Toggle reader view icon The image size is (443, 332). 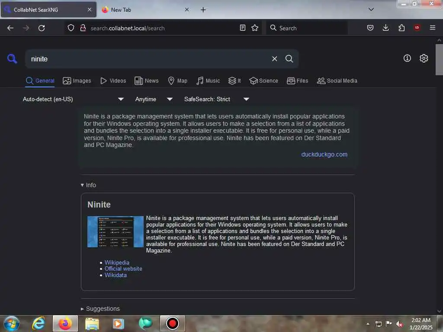click(x=242, y=28)
